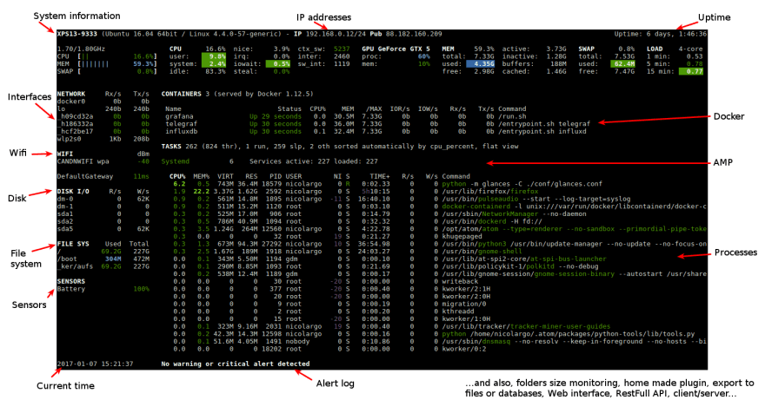Click the TIME+ column header

tap(380, 176)
